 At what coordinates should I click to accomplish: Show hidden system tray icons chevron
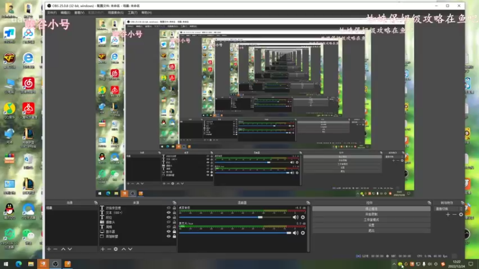[x=394, y=264]
